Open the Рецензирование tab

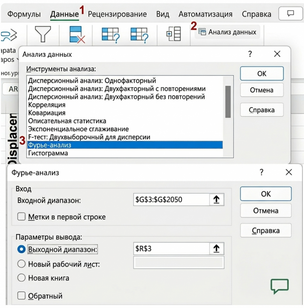(x=117, y=14)
